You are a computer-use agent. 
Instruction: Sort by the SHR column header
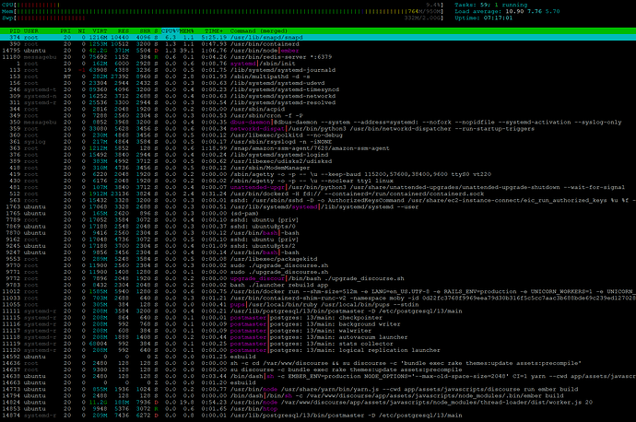click(x=145, y=30)
